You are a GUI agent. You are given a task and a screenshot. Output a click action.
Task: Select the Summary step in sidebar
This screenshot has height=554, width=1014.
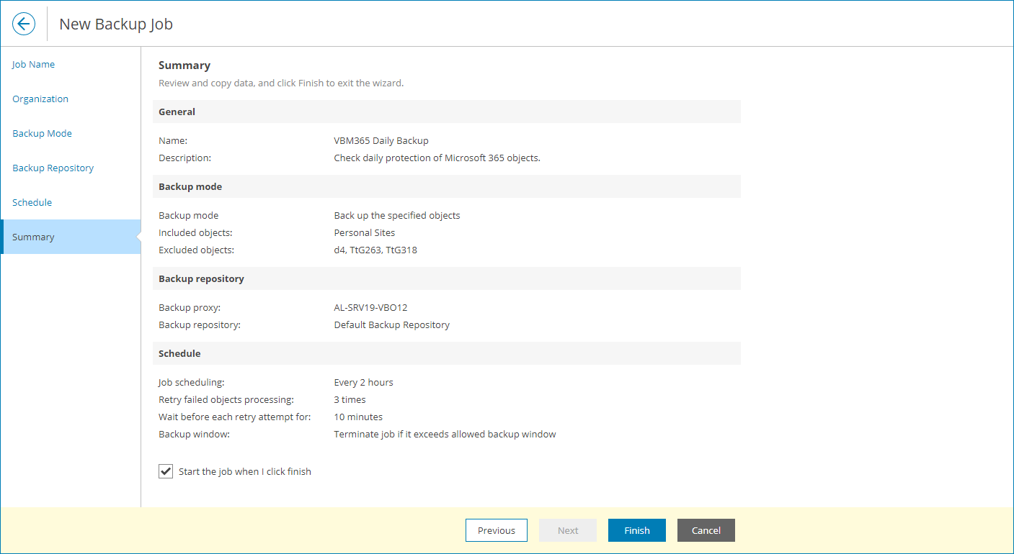(33, 237)
